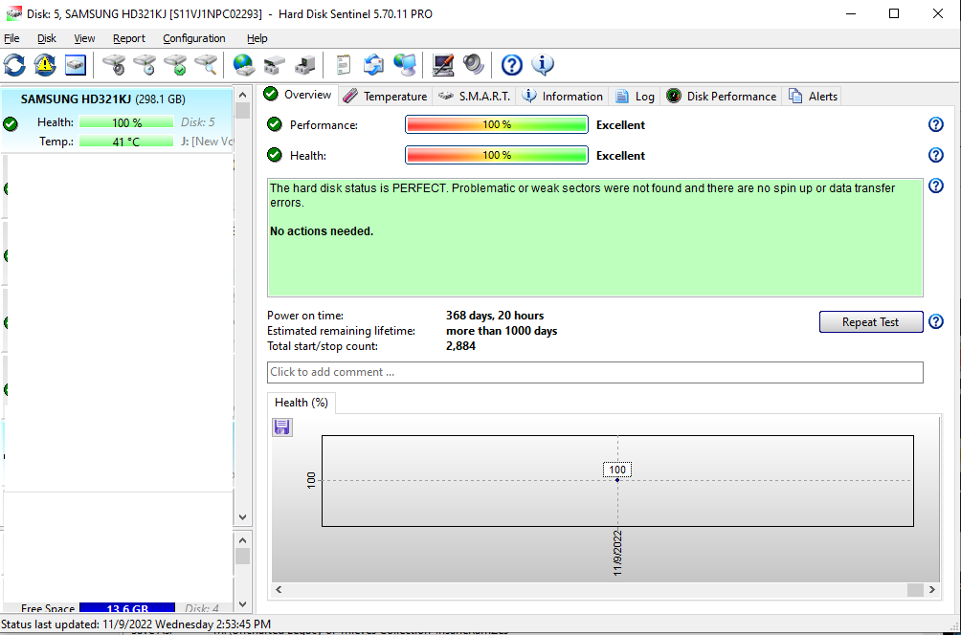Click the health chart scroll right arrow

click(x=931, y=590)
